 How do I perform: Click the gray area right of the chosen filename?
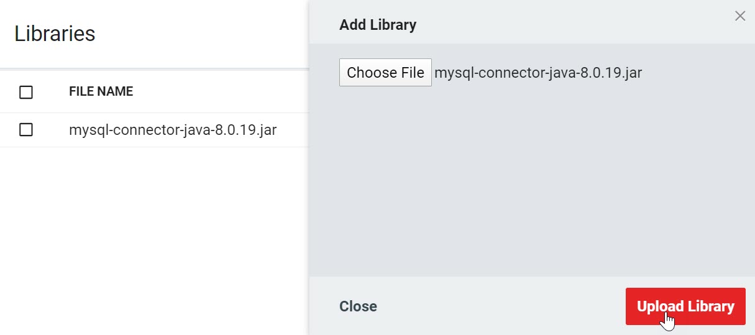[x=696, y=73]
